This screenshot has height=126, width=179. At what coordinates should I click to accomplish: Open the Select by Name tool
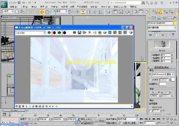point(22,12)
